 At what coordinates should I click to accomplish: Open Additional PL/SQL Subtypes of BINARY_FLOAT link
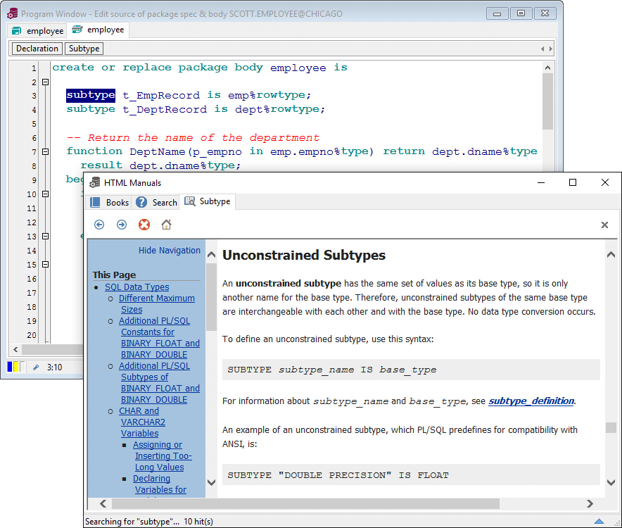pos(160,383)
